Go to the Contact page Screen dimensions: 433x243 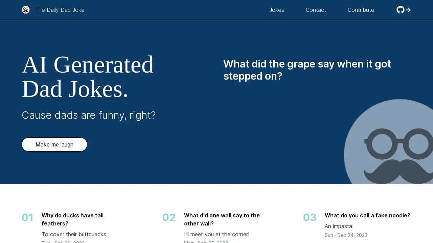point(316,10)
